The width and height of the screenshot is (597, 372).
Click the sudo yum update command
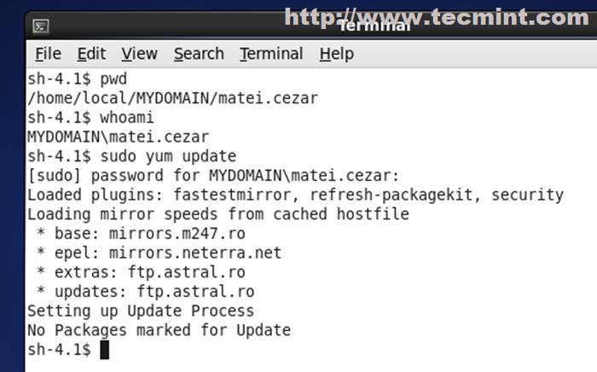tap(168, 156)
